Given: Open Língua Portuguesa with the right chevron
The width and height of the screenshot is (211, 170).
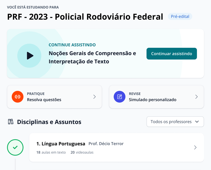Looking at the screenshot, I should [x=195, y=147].
